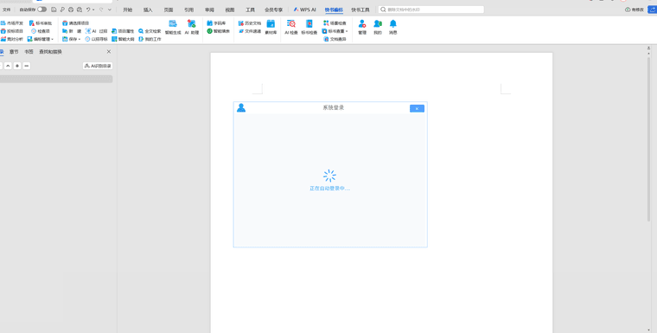Click the print icon in quick toolbar
The height and width of the screenshot is (333, 657).
(x=71, y=10)
